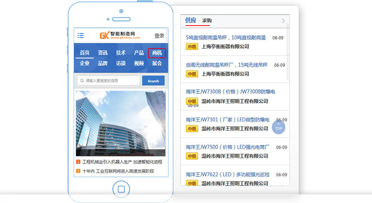
Task: Click 上海亨衡衡器有限公司 under the first listing
Action: (225, 47)
